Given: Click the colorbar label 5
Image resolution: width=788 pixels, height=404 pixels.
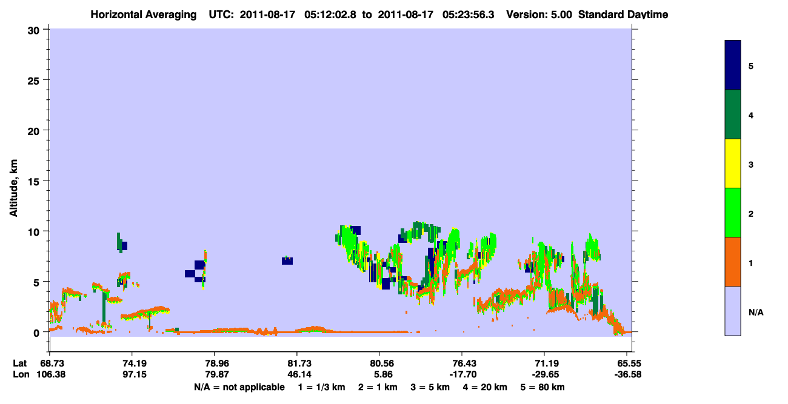Looking at the screenshot, I should pyautogui.click(x=751, y=66).
